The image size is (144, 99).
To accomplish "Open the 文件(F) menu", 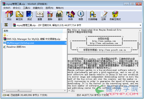I will pyautogui.click(x=7, y=8).
